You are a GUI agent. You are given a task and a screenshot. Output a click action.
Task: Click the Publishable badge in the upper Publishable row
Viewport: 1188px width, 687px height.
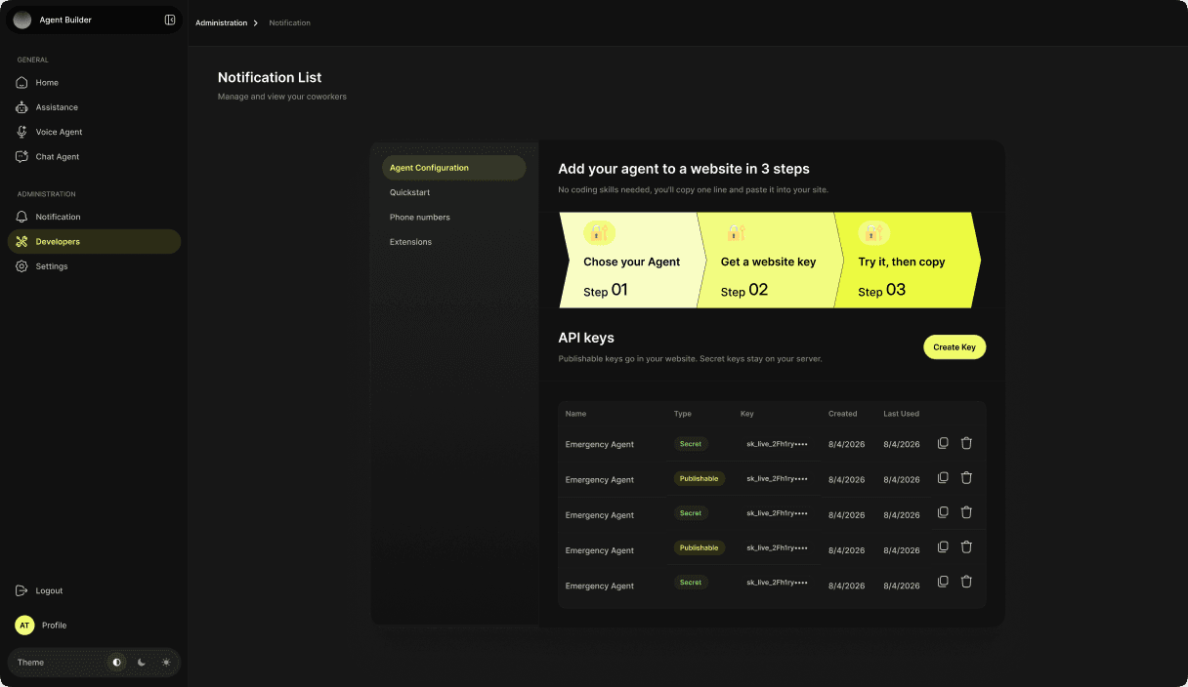[x=699, y=478]
